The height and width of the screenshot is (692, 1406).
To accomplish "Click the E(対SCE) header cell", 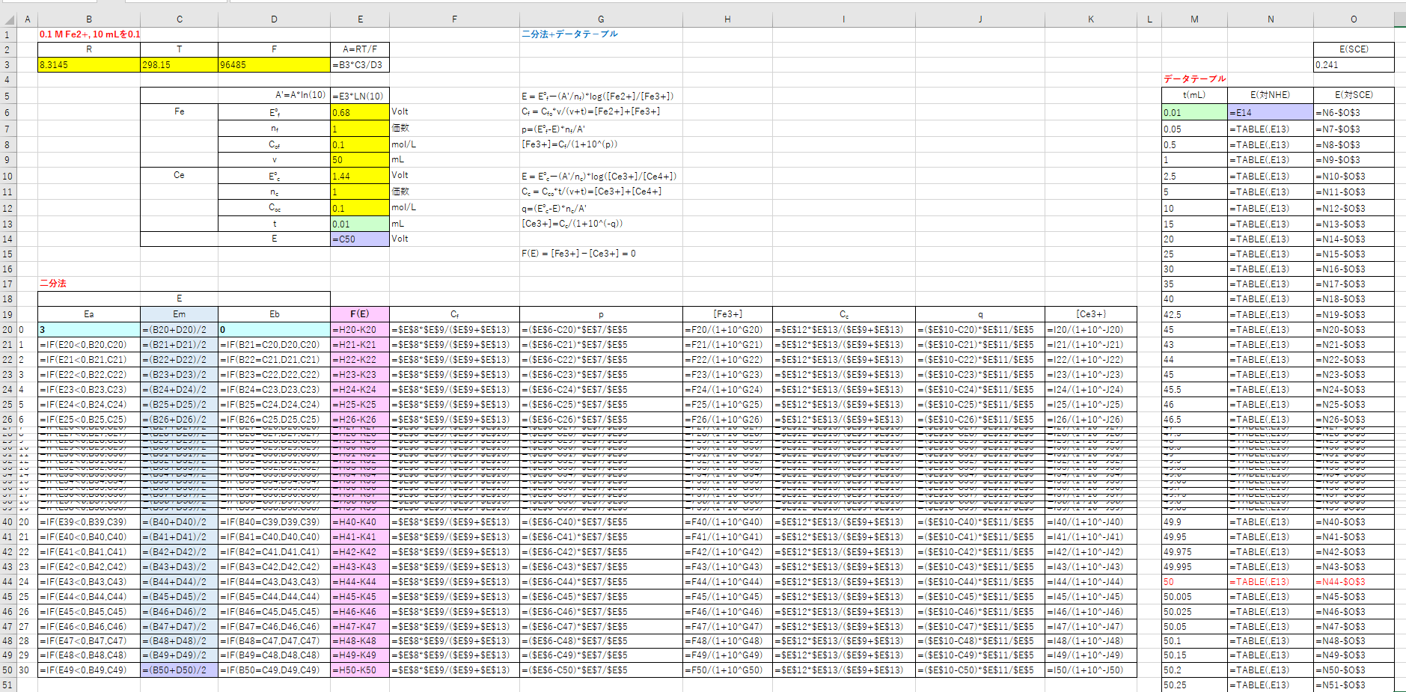I will (x=1354, y=95).
